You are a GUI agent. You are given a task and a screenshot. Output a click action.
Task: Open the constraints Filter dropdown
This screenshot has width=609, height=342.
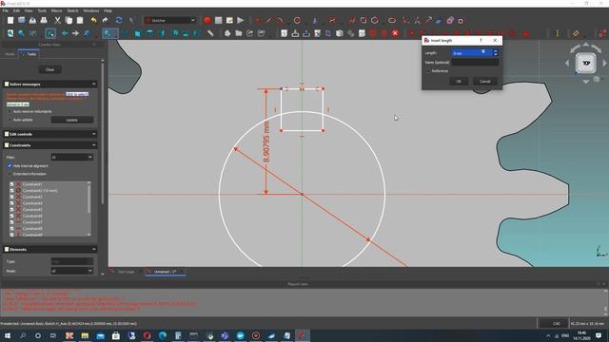click(x=72, y=157)
